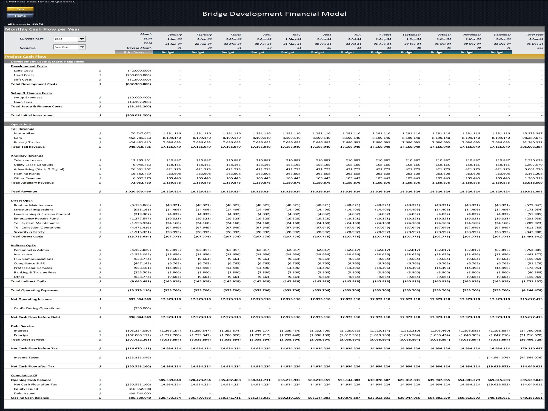Click the Home navigation button
The image size is (548, 411).
(20, 16)
